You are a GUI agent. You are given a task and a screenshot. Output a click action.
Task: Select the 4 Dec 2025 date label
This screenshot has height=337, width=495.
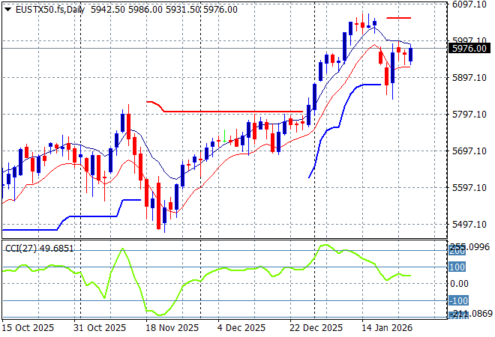click(x=241, y=328)
